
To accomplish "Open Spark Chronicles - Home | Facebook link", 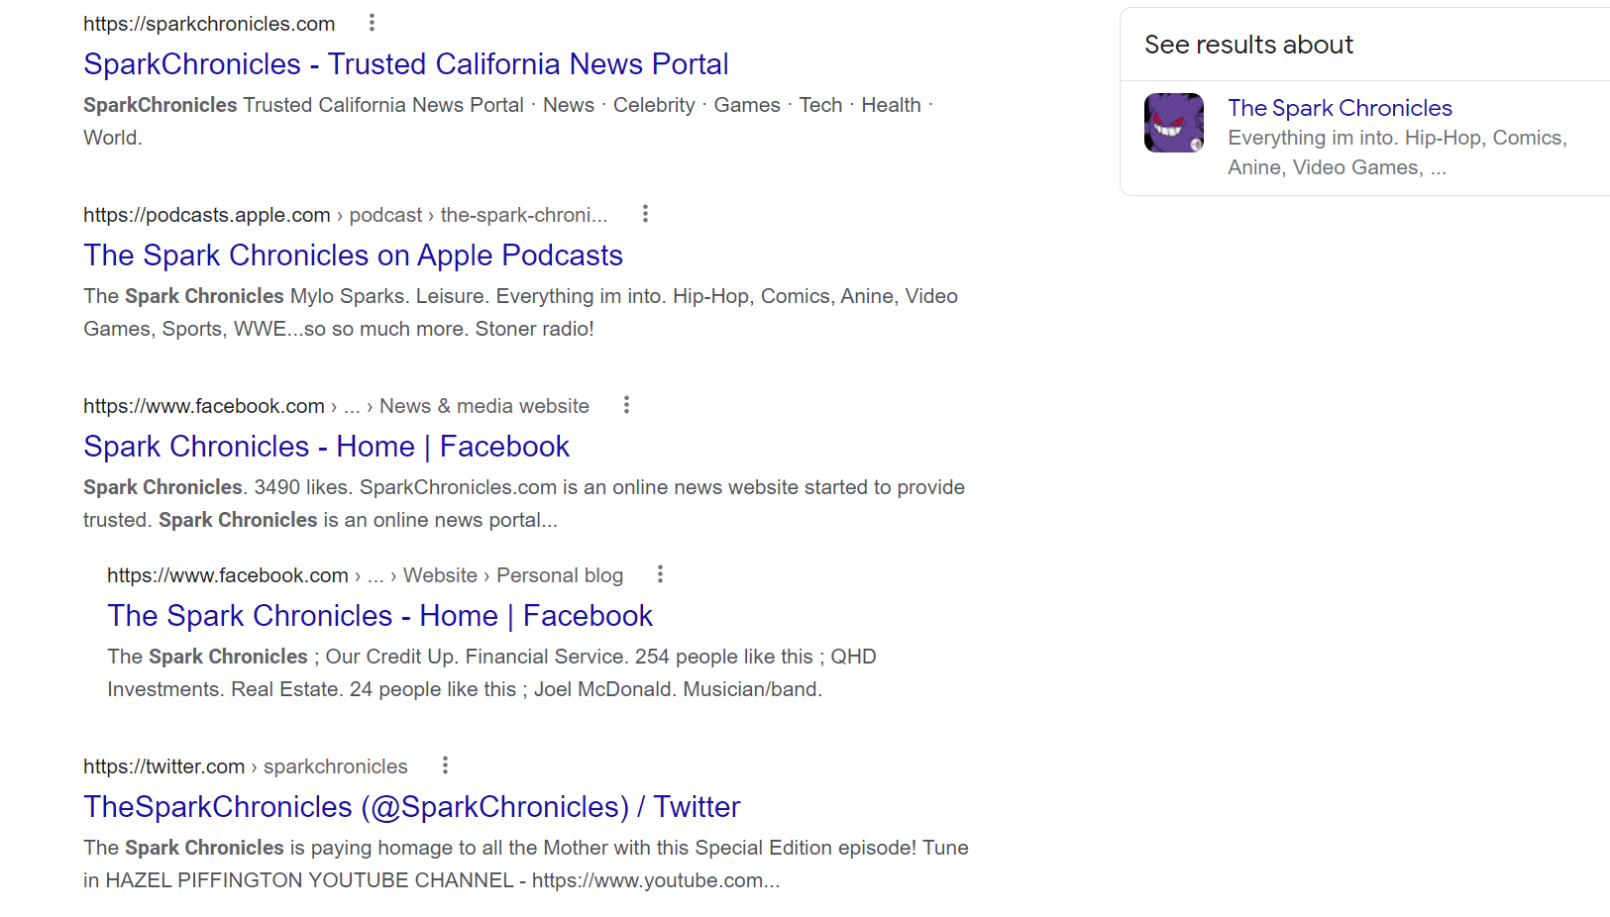I will pyautogui.click(x=326, y=447).
